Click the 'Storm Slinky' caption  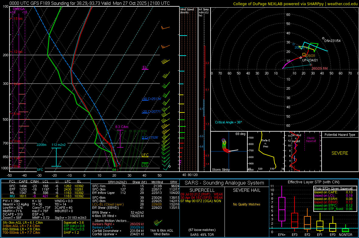(x=221, y=170)
